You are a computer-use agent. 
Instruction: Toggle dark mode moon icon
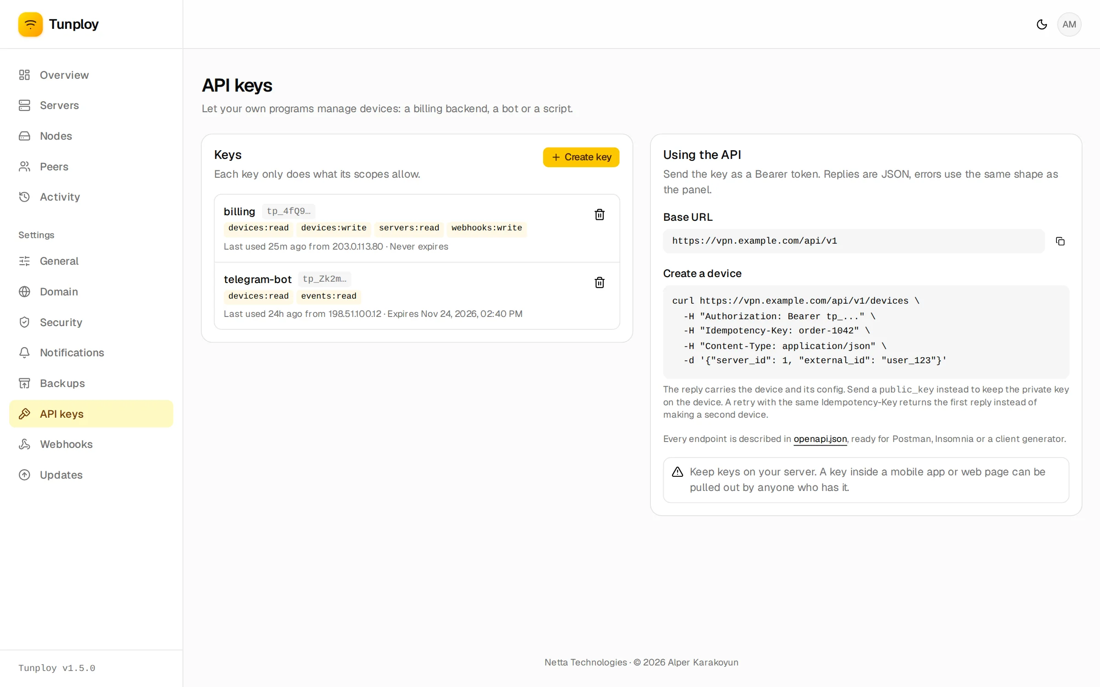pyautogui.click(x=1041, y=24)
